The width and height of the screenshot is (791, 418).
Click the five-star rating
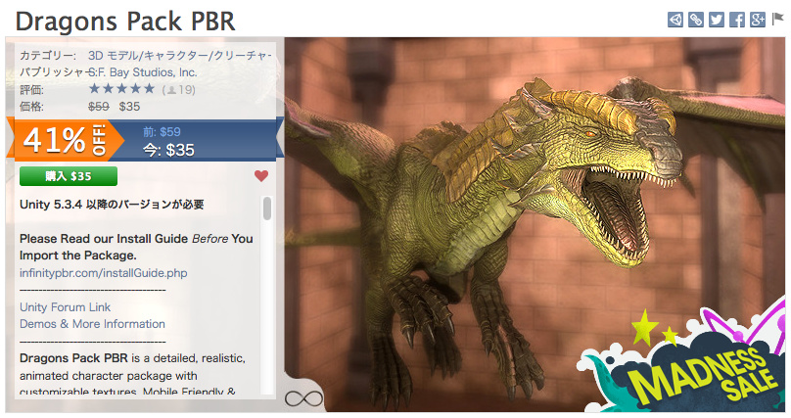121,89
